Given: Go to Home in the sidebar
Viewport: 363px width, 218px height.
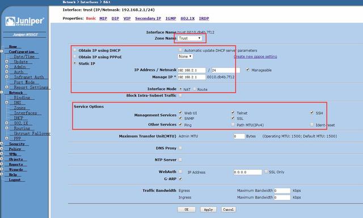Looking at the screenshot, I should (12, 47).
